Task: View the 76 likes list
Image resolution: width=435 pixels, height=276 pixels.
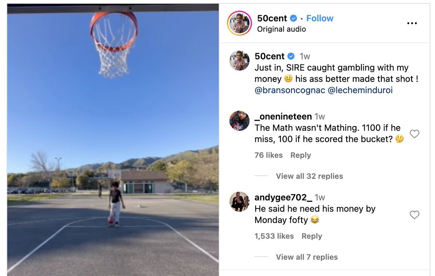Action: pos(269,155)
